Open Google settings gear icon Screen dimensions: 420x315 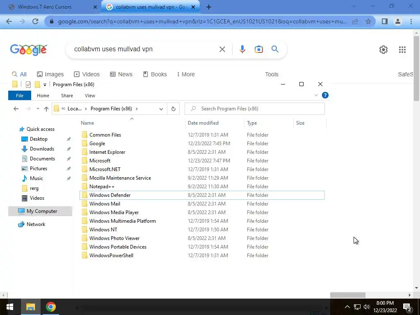(x=383, y=50)
